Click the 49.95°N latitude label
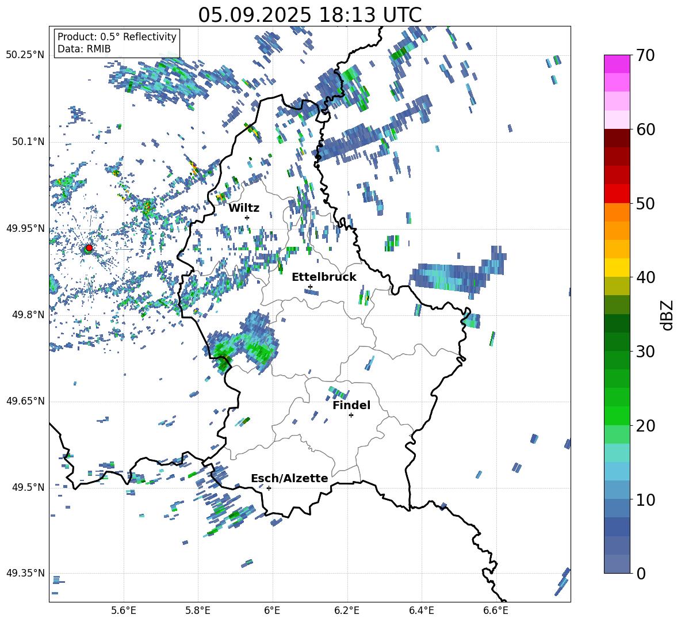Screen dimensions: 681x622 point(25,228)
